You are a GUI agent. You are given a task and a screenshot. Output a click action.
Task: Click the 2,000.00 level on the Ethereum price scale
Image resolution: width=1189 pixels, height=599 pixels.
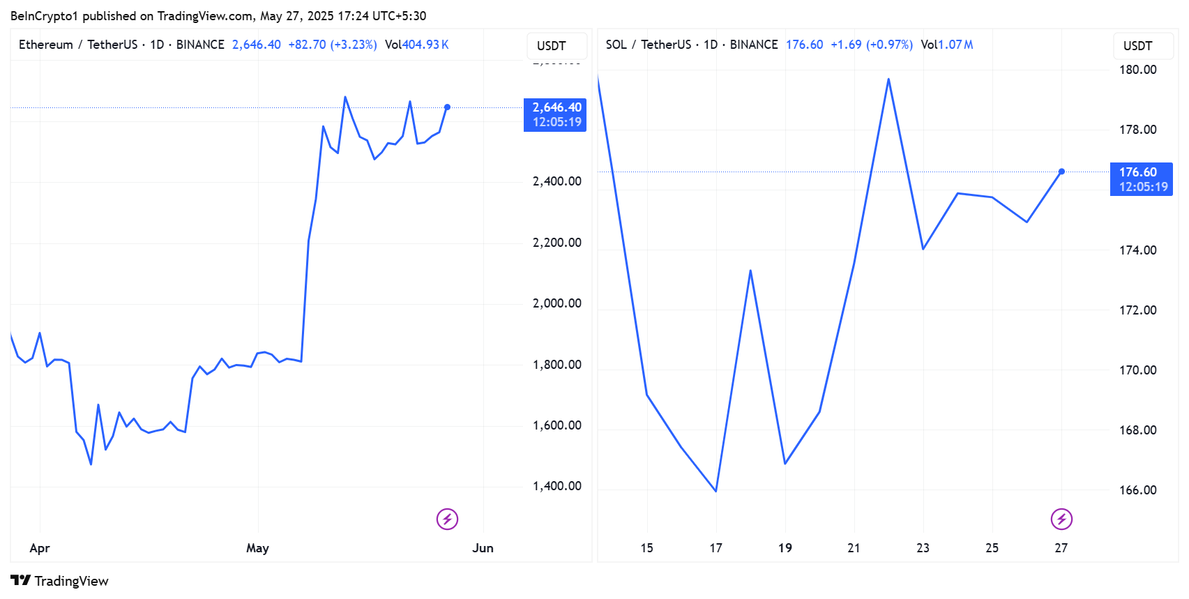click(x=556, y=303)
